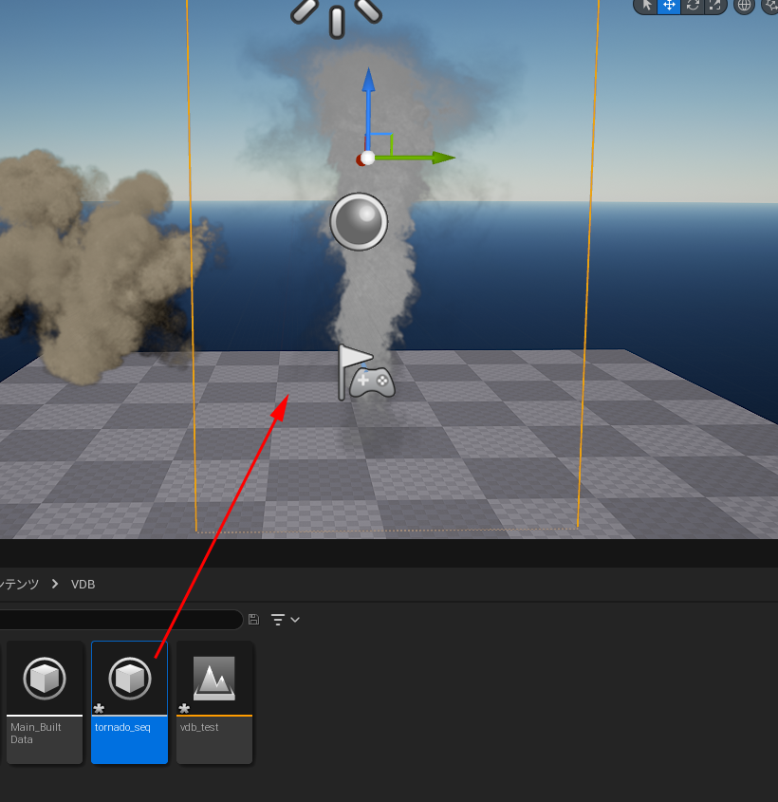Click the blue Z-axis gizmo arrow
Viewport: 778px width, 802px height.
369,95
